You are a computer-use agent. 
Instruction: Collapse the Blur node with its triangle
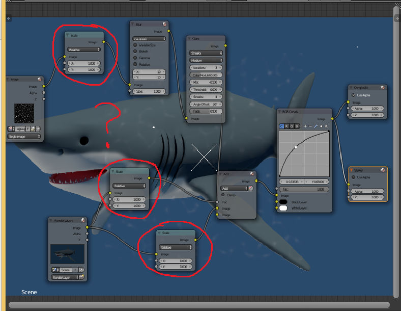[133, 24]
